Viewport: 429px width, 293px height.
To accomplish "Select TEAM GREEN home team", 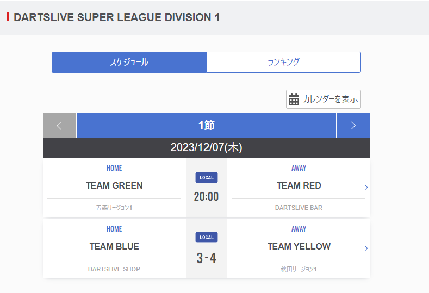I will tap(114, 185).
